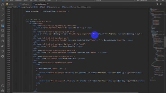Click line number 149 in gutter
This screenshot has height=93, width=166.
pyautogui.click(x=9, y=91)
